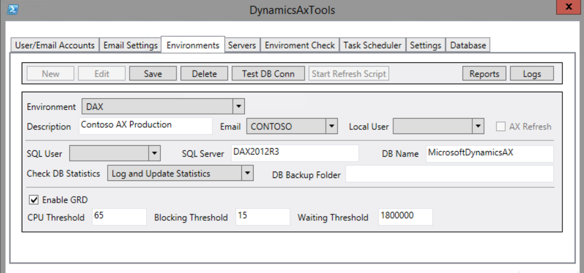This screenshot has height=273, width=584.
Task: Select the Environments tab
Action: point(193,45)
